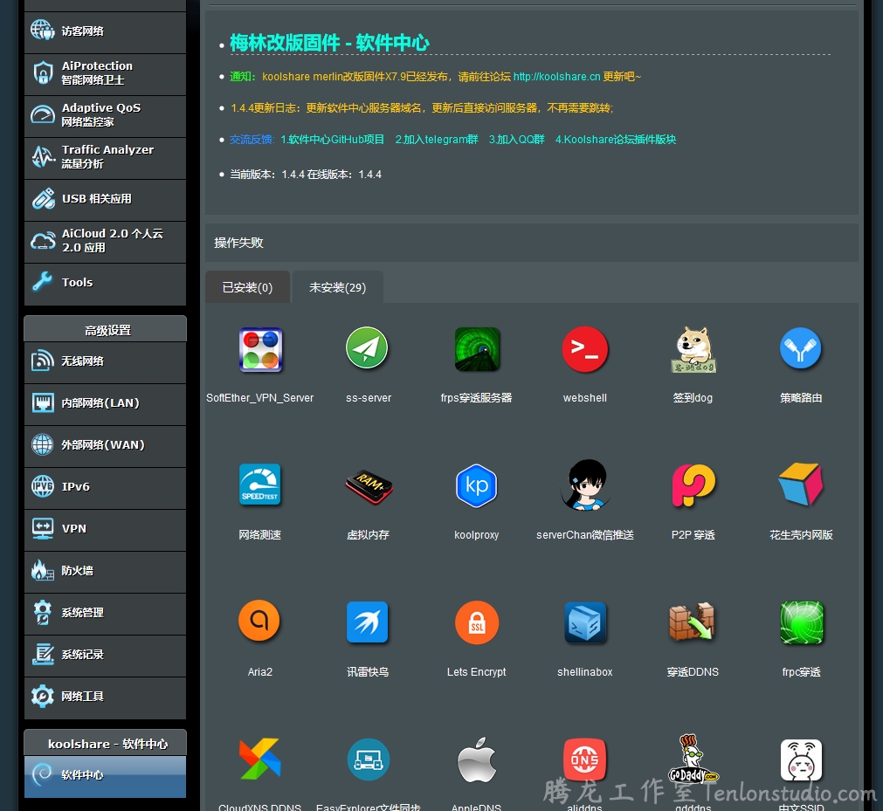Open 1.软件中心GitHub项目 link

click(x=332, y=140)
